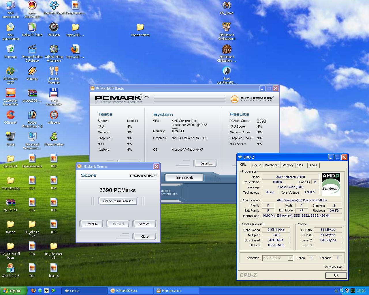Viewport: 369px width, 295px height.
Task: Open videoenc desktop icon
Action: 54,117
